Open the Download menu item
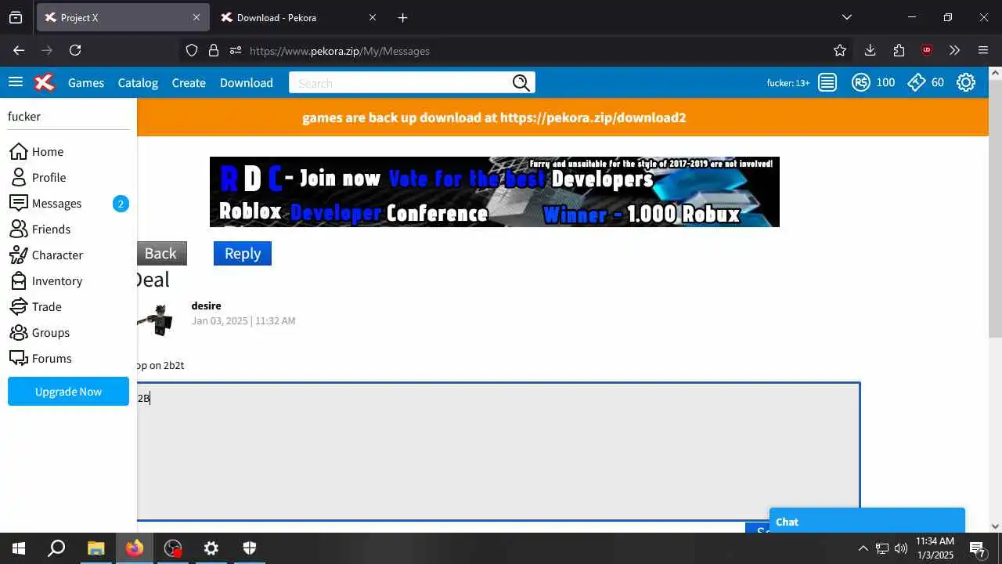The width and height of the screenshot is (1002, 564). [247, 82]
